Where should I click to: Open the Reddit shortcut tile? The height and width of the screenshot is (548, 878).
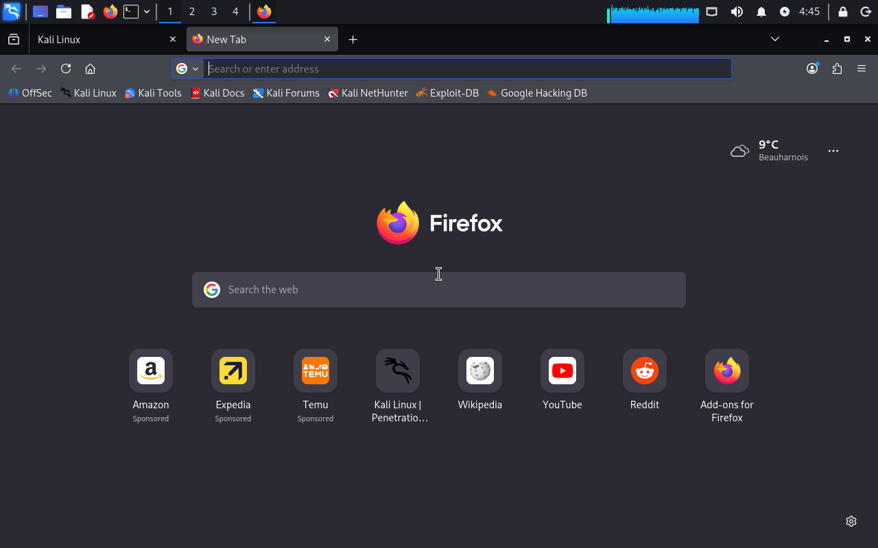tap(644, 371)
